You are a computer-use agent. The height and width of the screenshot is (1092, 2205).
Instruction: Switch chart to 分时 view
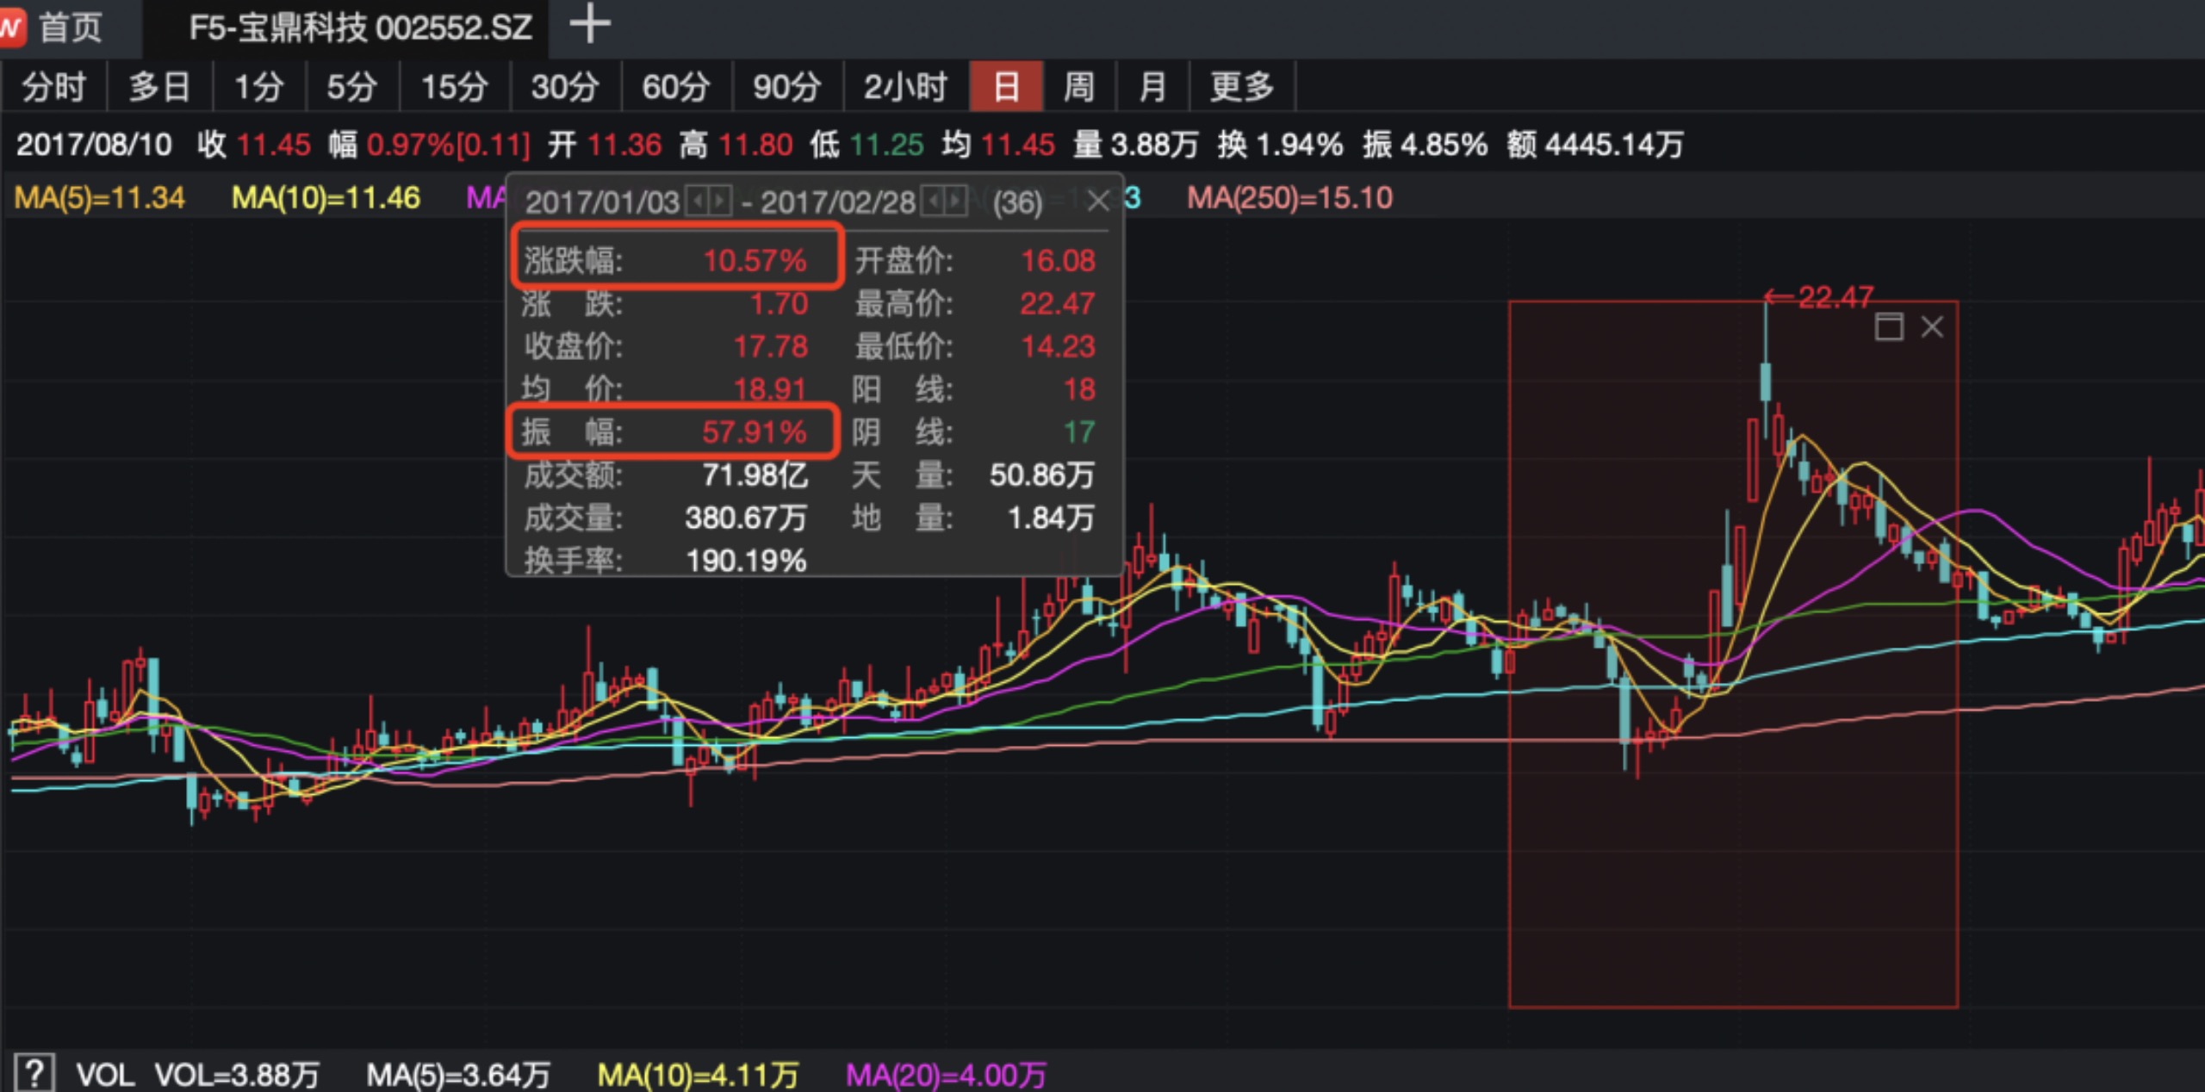point(53,87)
